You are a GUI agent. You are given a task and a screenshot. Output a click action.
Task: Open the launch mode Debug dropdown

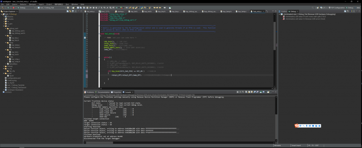coord(26,7)
